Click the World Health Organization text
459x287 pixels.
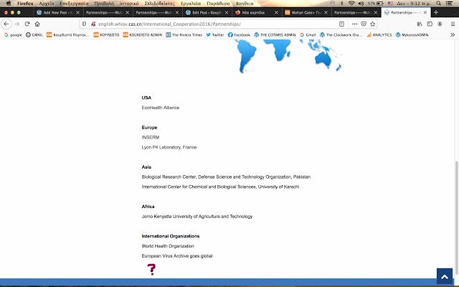click(x=168, y=246)
